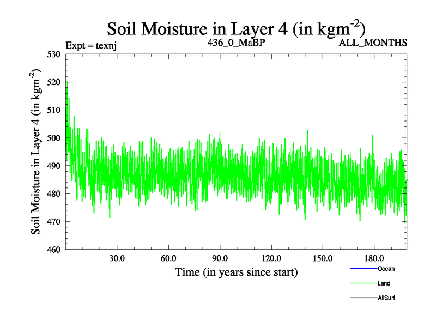Screen dimensions: 436x327
Task: Click the blue Ocean legend line
Action: point(364,269)
